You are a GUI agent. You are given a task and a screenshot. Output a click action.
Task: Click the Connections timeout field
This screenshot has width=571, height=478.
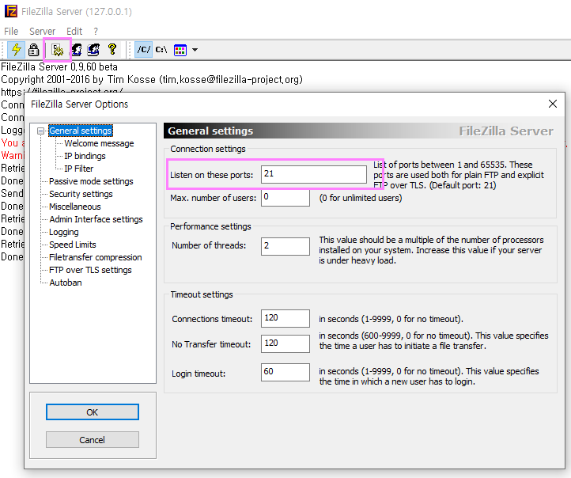pyautogui.click(x=285, y=318)
